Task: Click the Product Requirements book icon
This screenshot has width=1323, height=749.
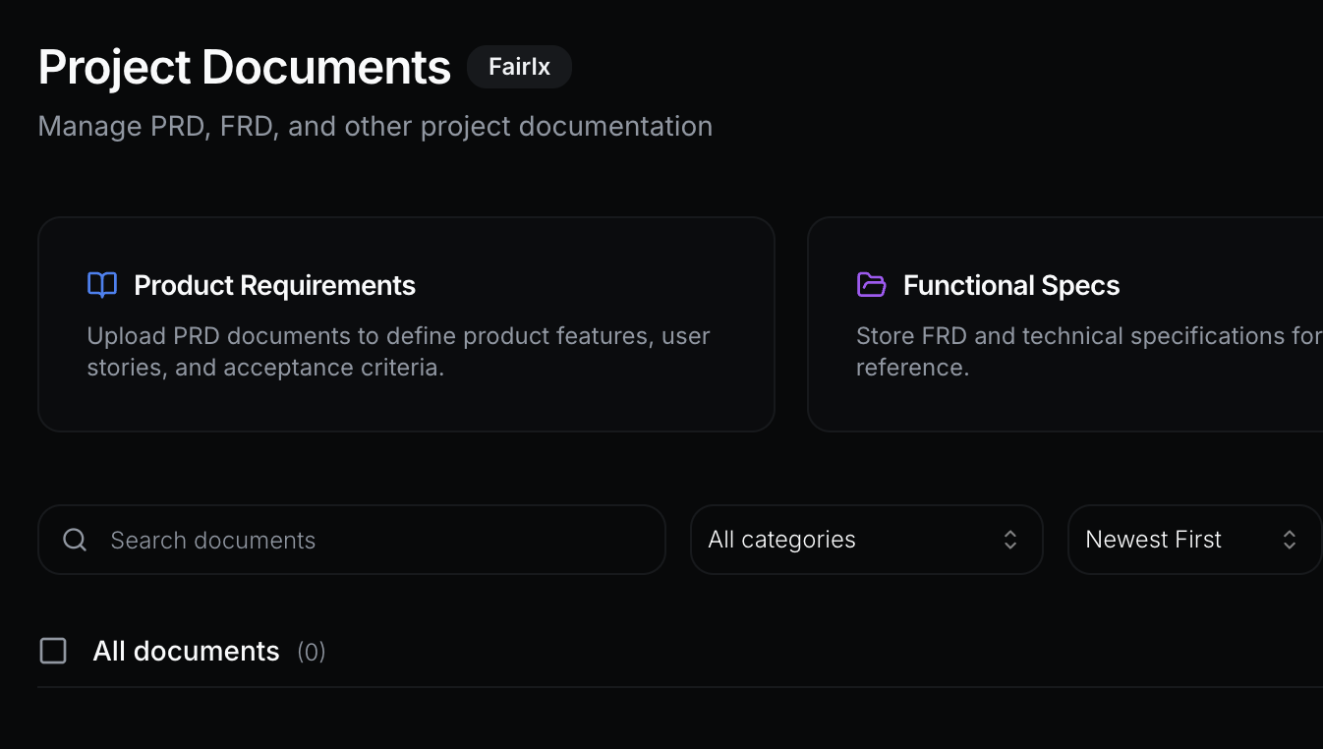Action: [x=102, y=285]
